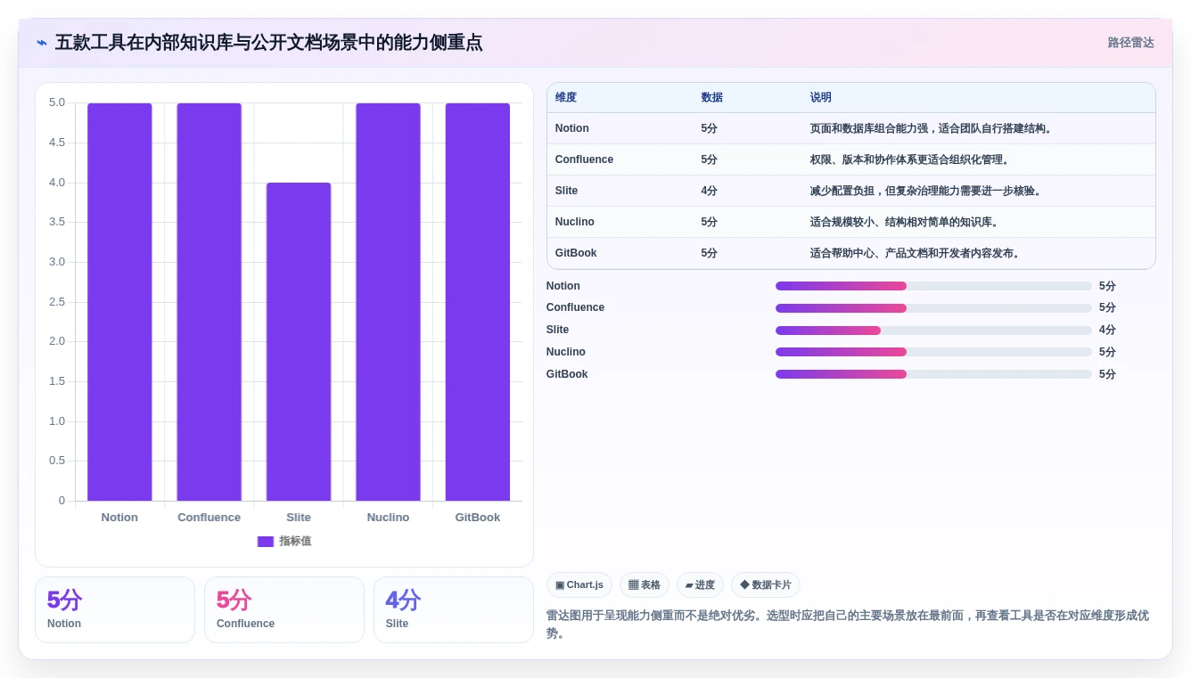The image size is (1191, 678).
Task: Click the 维度 column header
Action: (x=566, y=97)
